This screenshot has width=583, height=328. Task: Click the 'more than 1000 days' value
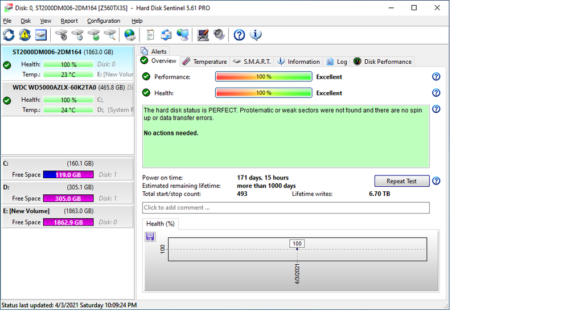tap(266, 186)
